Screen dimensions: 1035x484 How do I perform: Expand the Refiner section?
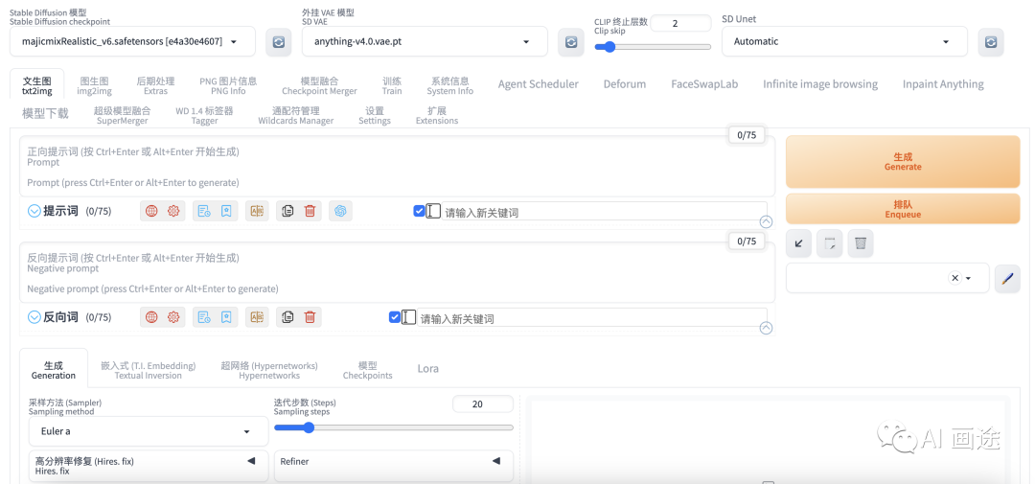coord(394,466)
